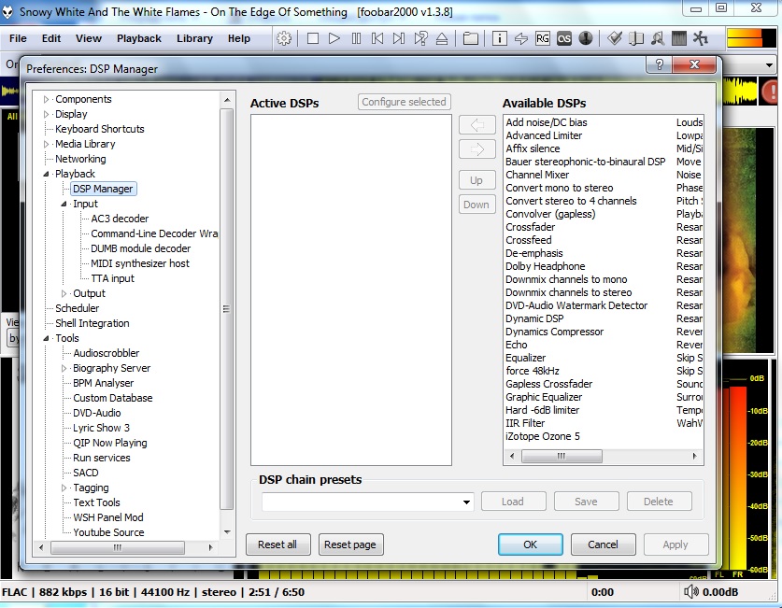Click the right arrow remove DSP button

pyautogui.click(x=476, y=149)
